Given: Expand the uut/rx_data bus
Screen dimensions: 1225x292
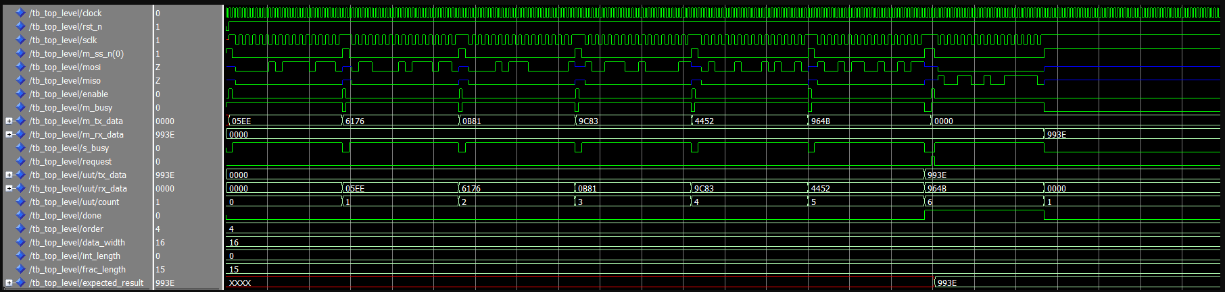Looking at the screenshot, I should [x=9, y=188].
